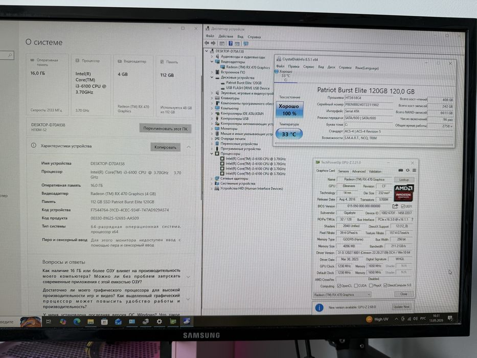Viewport: 477px width, 358px height.
Task: Click the Хорошо 100 % health status button
Action: (289, 109)
